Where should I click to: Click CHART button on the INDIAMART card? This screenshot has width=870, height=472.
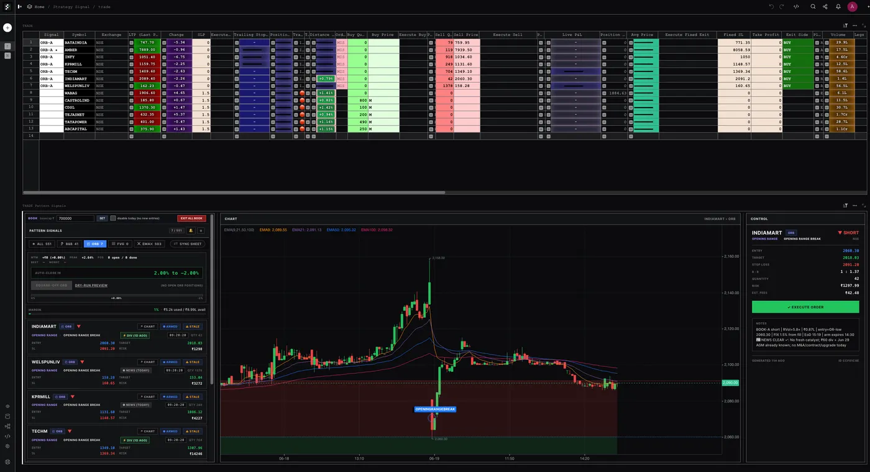[148, 326]
